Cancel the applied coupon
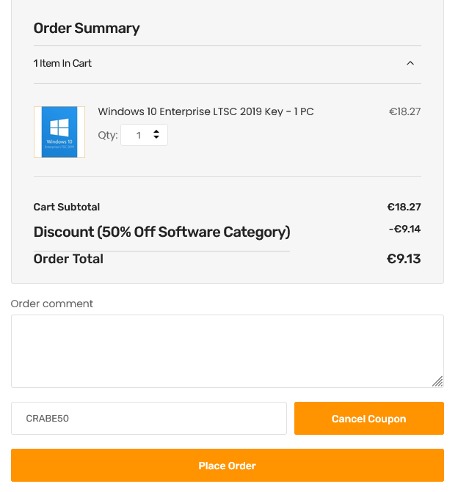Screen dimensions: 458x492 [368, 418]
